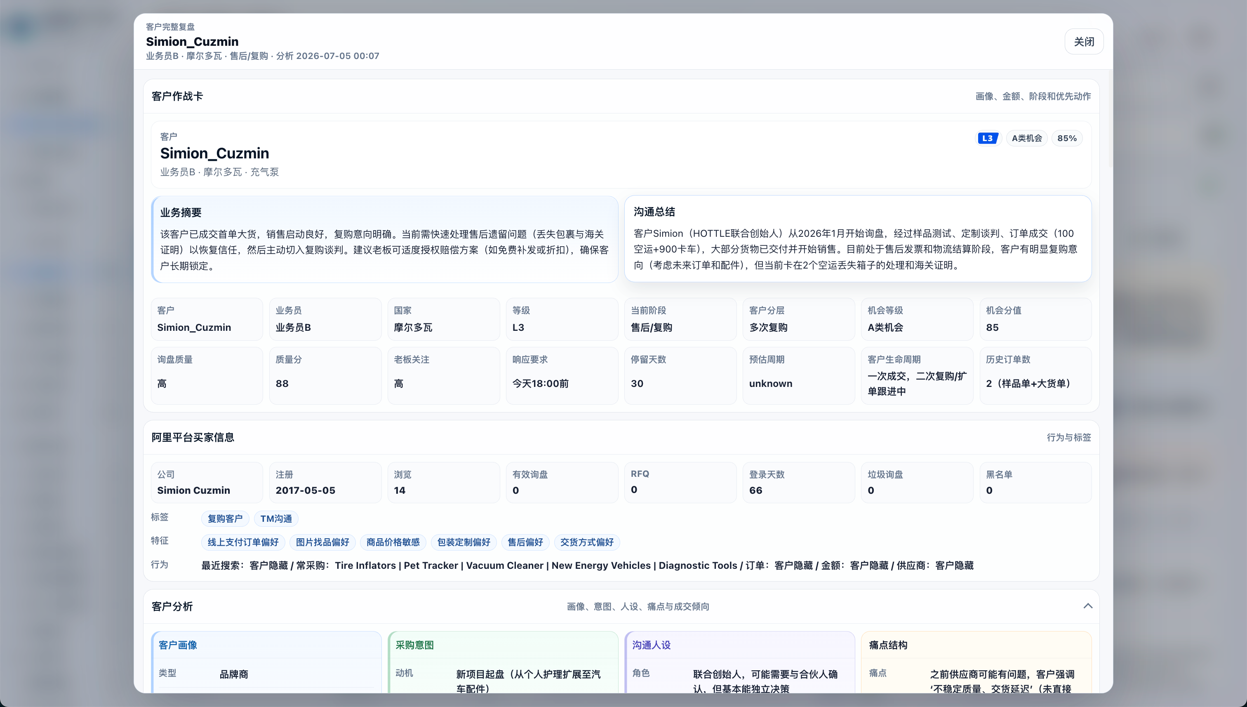The width and height of the screenshot is (1247, 707).
Task: Click the 询盘质量 value 高
Action: point(162,384)
